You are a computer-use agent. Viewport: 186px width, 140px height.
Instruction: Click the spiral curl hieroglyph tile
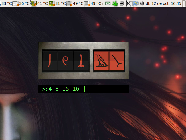pyautogui.click(x=66, y=61)
